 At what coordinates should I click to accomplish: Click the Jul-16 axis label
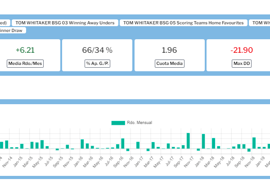(x=109, y=161)
